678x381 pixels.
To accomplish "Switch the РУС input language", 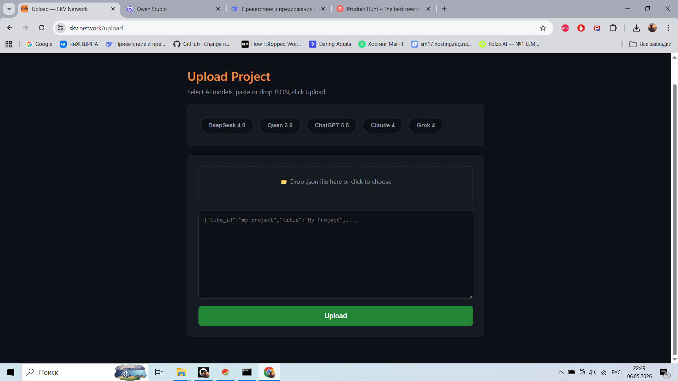I will tap(616, 372).
